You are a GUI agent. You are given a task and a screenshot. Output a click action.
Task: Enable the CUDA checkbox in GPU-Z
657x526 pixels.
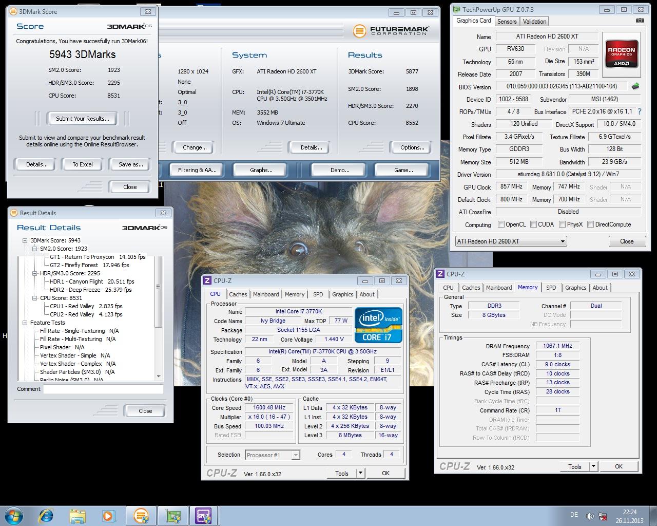coord(533,224)
